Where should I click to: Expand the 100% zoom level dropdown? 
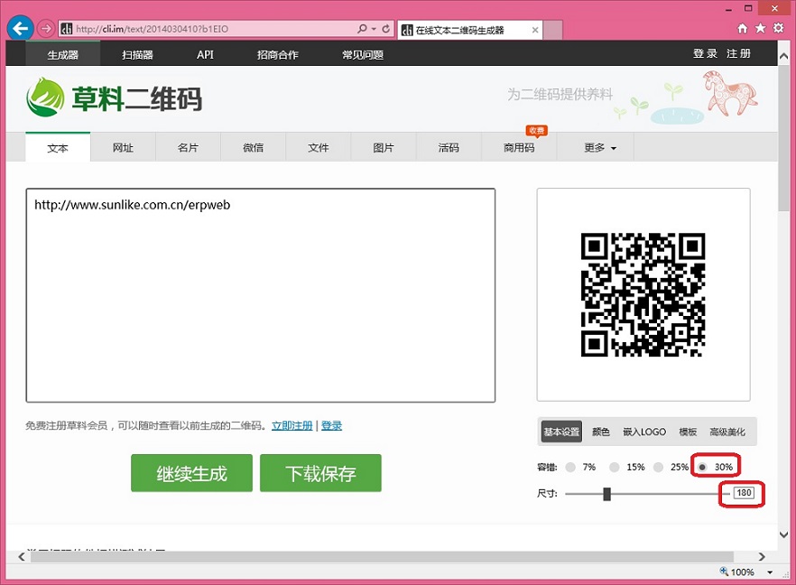pyautogui.click(x=770, y=572)
